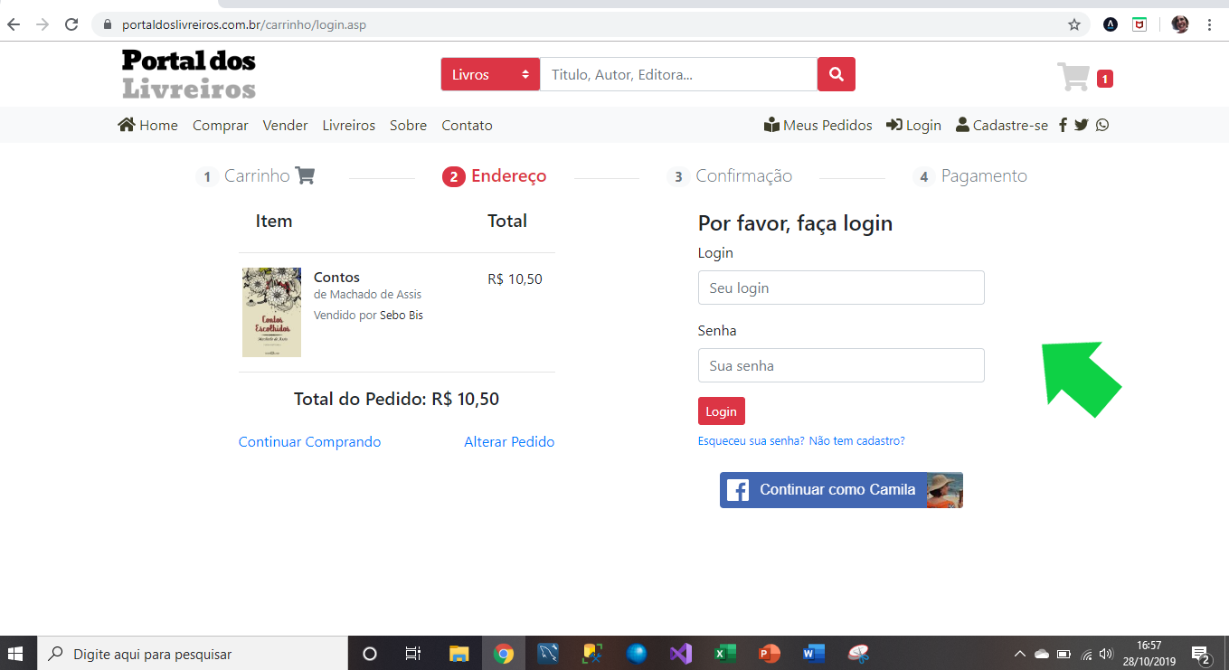Show hidden system tray icons
1229x670 pixels.
pos(1019,654)
